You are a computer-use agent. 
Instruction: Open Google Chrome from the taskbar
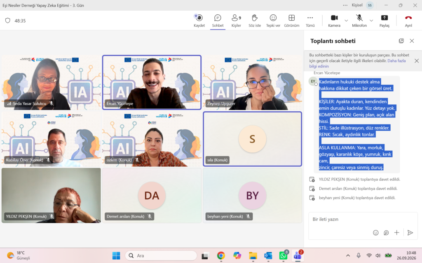221,256
